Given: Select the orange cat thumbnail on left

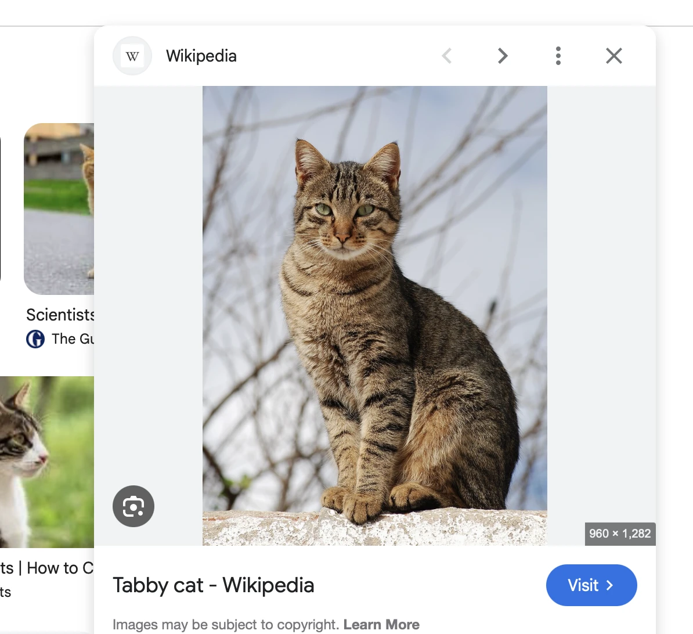Looking at the screenshot, I should 59,209.
